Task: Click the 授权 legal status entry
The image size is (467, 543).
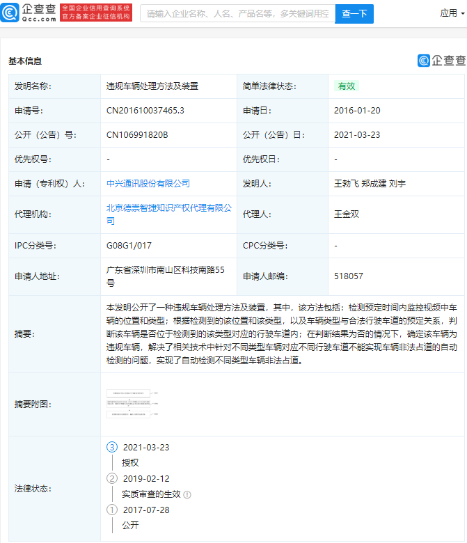Action: pyautogui.click(x=130, y=463)
